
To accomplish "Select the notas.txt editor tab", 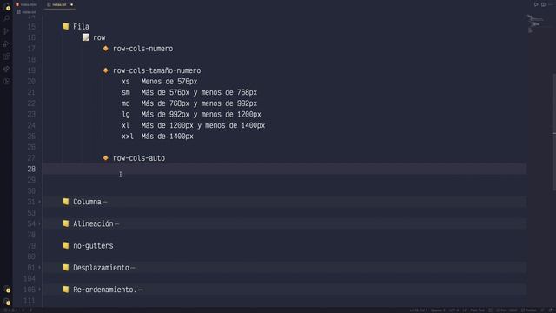I will click(x=59, y=4).
